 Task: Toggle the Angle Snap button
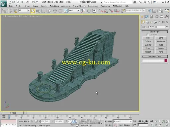106,11
